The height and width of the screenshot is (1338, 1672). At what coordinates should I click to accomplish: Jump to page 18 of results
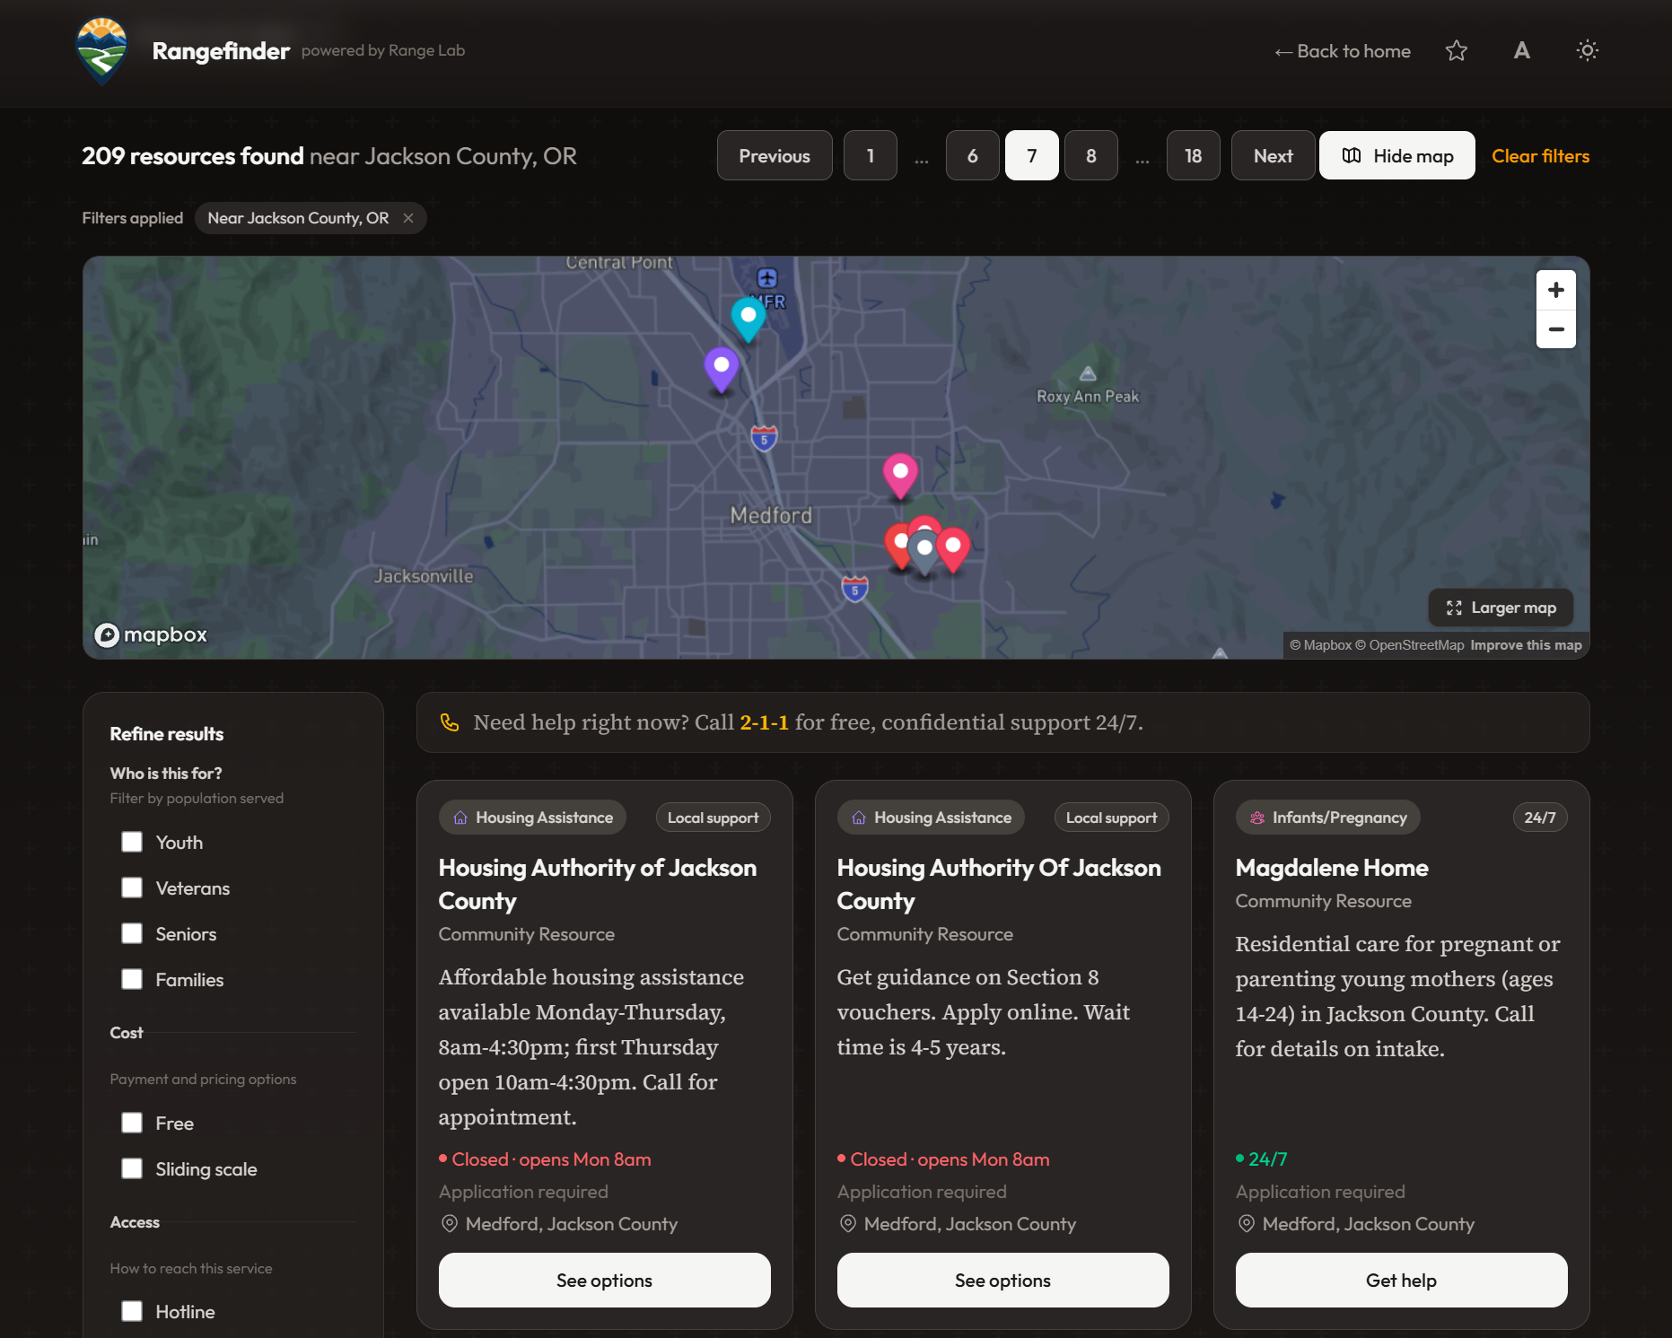click(1193, 156)
